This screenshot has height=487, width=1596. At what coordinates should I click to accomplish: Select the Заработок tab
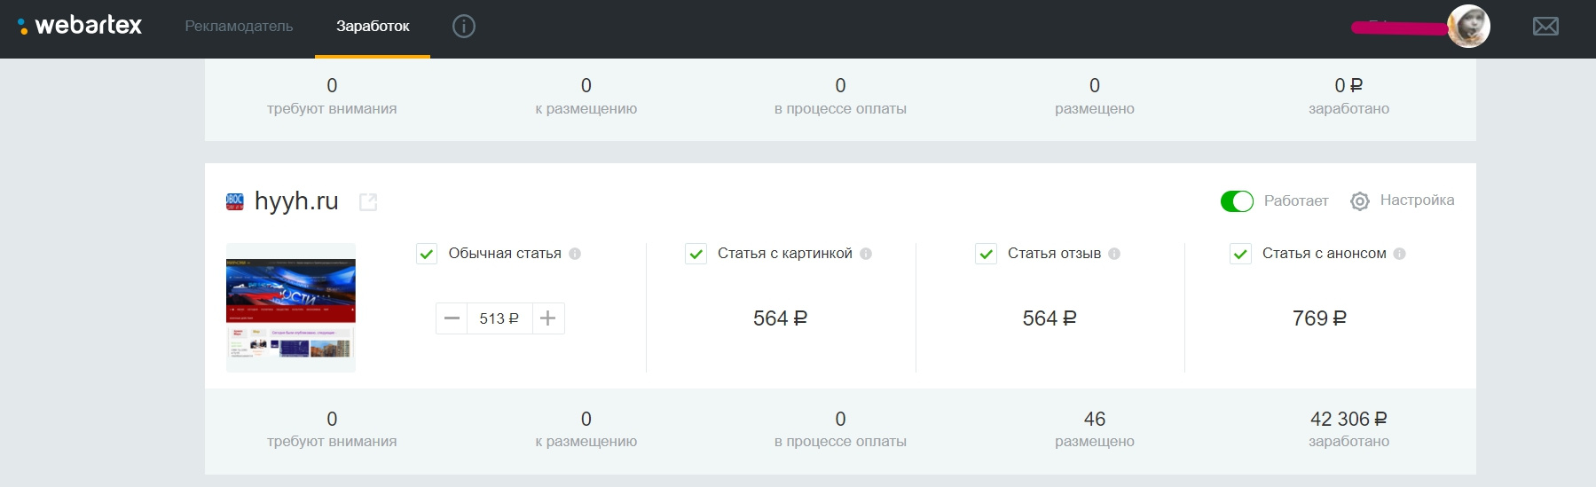[373, 27]
